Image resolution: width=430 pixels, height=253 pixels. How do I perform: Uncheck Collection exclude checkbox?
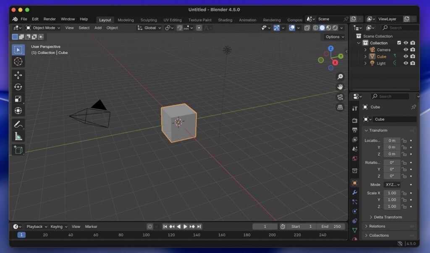tap(399, 43)
